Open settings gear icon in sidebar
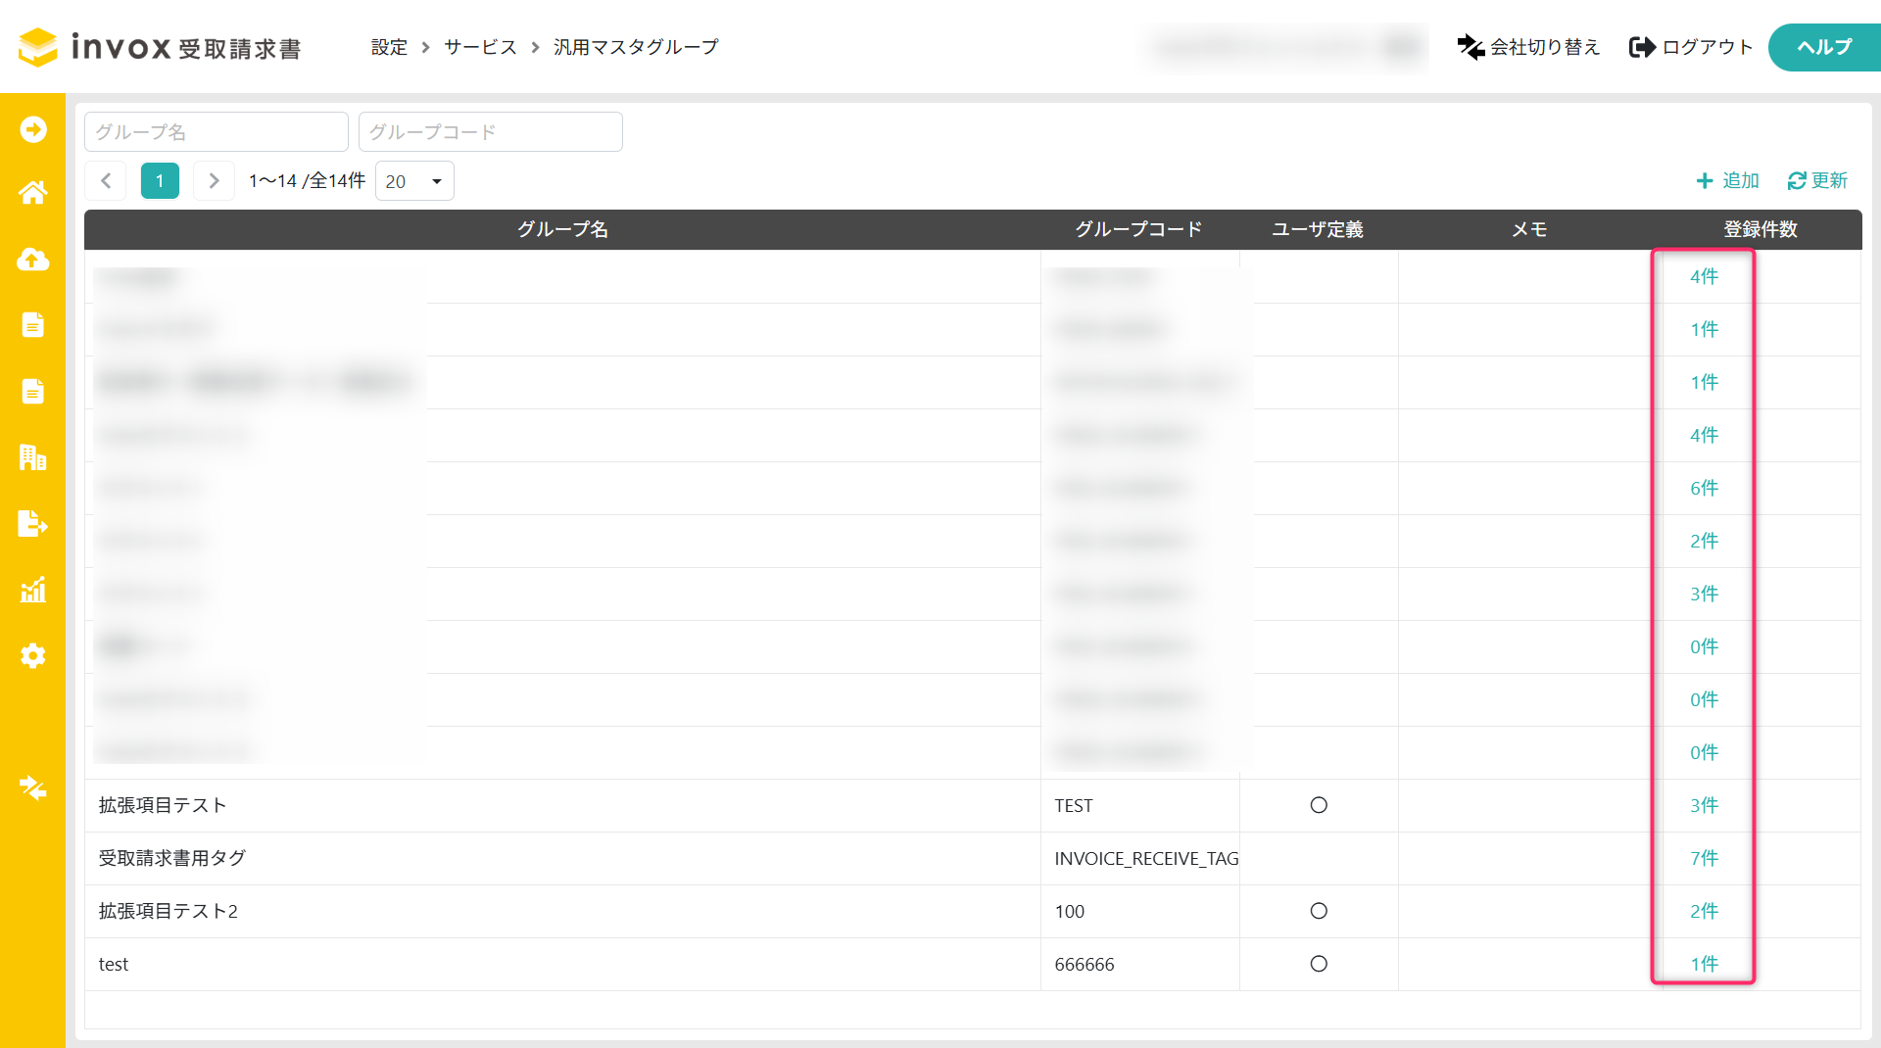Image resolution: width=1881 pixels, height=1048 pixels. tap(32, 655)
